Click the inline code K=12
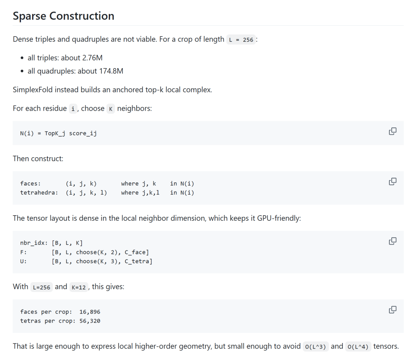 coord(79,287)
